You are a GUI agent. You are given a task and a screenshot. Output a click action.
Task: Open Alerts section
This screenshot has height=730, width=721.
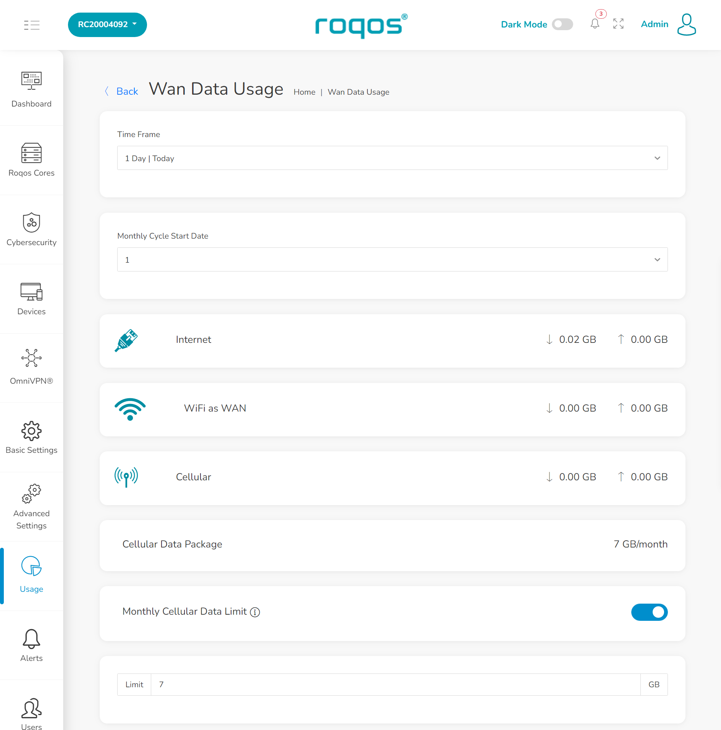click(x=31, y=645)
